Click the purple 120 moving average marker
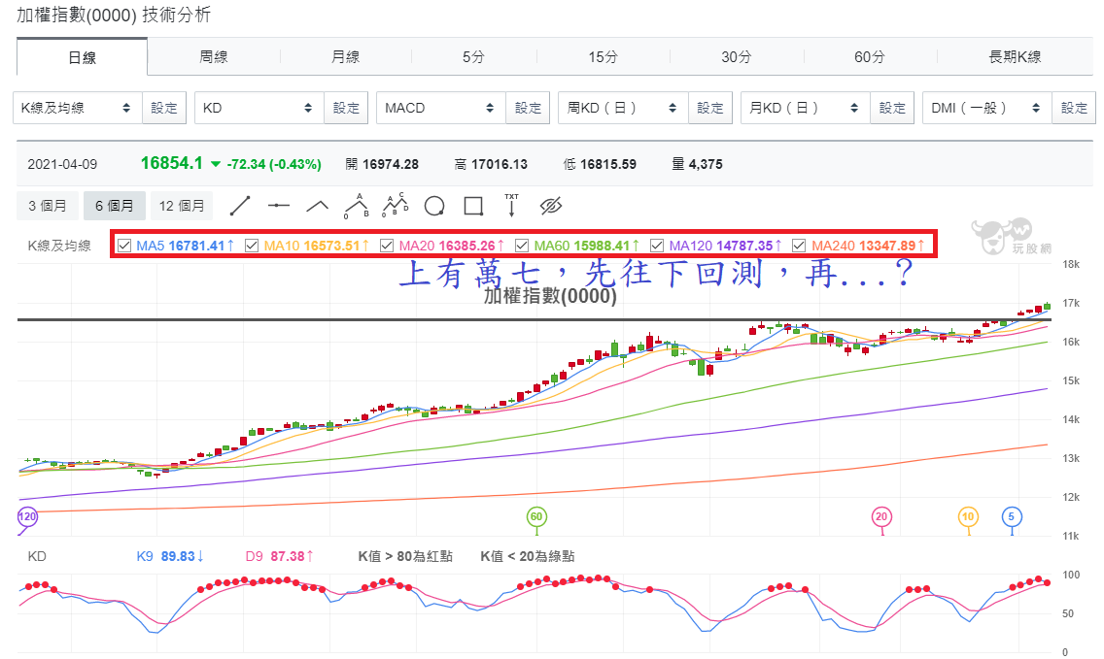This screenshot has height=659, width=1104. [27, 517]
